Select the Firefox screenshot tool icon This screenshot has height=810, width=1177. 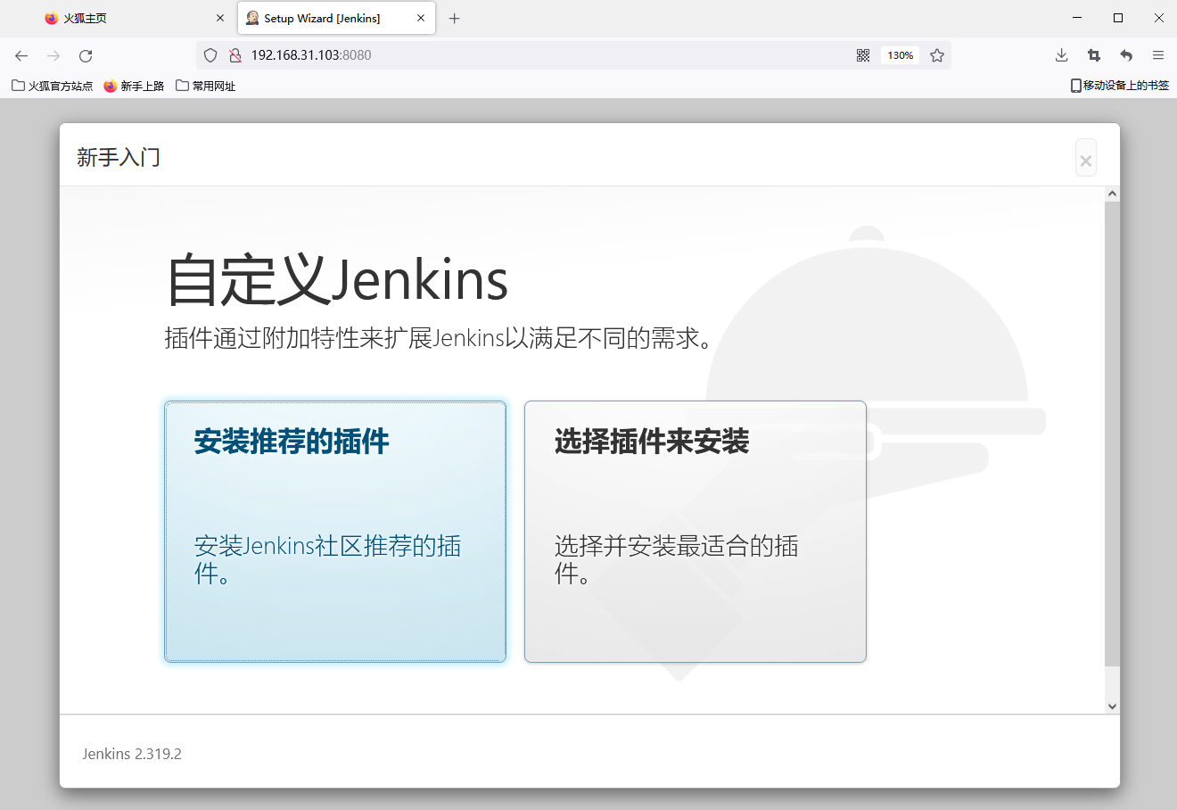click(1093, 55)
